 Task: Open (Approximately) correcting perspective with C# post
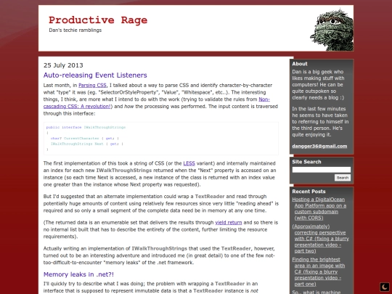[321, 239]
